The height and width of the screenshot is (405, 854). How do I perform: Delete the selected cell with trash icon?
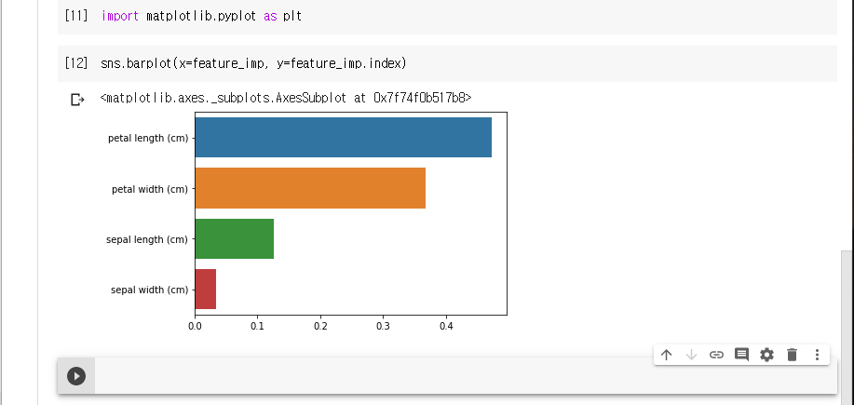tap(792, 355)
